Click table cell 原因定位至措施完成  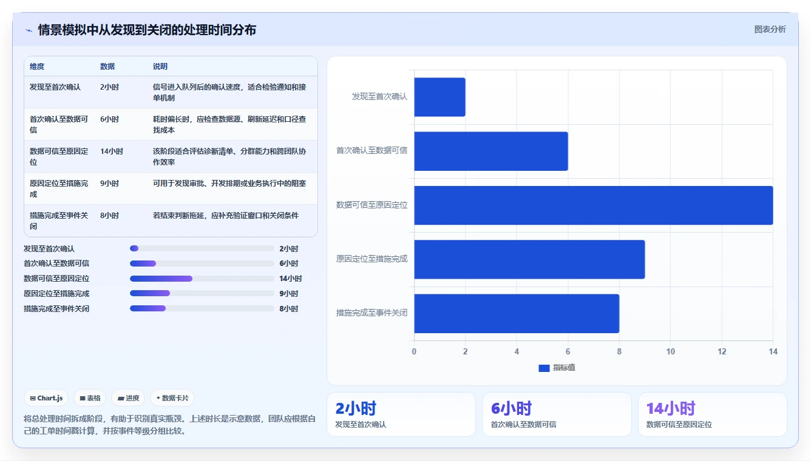[x=59, y=189]
